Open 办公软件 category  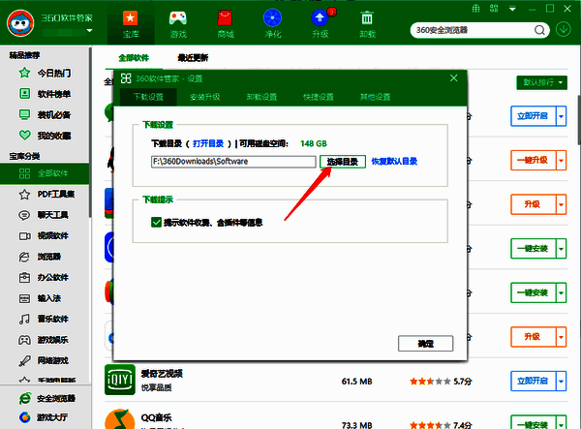[x=45, y=277]
